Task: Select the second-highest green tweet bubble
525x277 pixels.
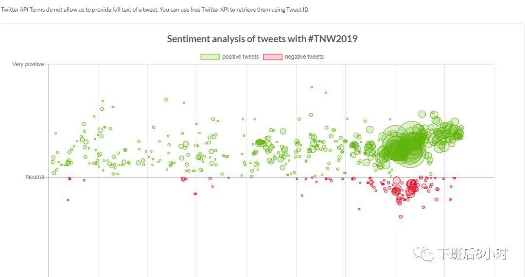Action: [326, 92]
